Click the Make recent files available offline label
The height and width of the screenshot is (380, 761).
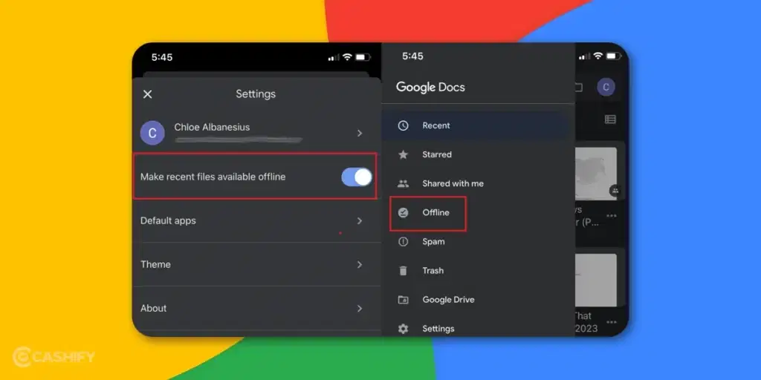click(x=213, y=177)
